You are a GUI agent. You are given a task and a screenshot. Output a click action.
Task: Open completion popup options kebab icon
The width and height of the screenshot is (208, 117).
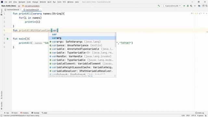pos(115,76)
